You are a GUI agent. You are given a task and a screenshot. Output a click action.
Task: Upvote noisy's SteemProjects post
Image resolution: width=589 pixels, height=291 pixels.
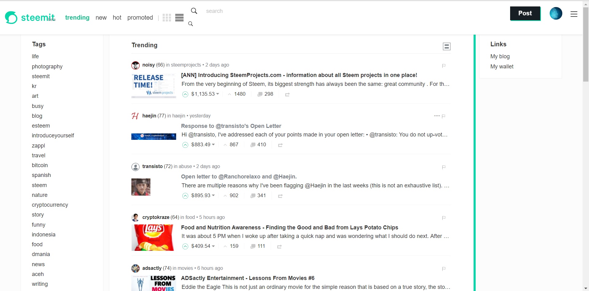pos(185,94)
